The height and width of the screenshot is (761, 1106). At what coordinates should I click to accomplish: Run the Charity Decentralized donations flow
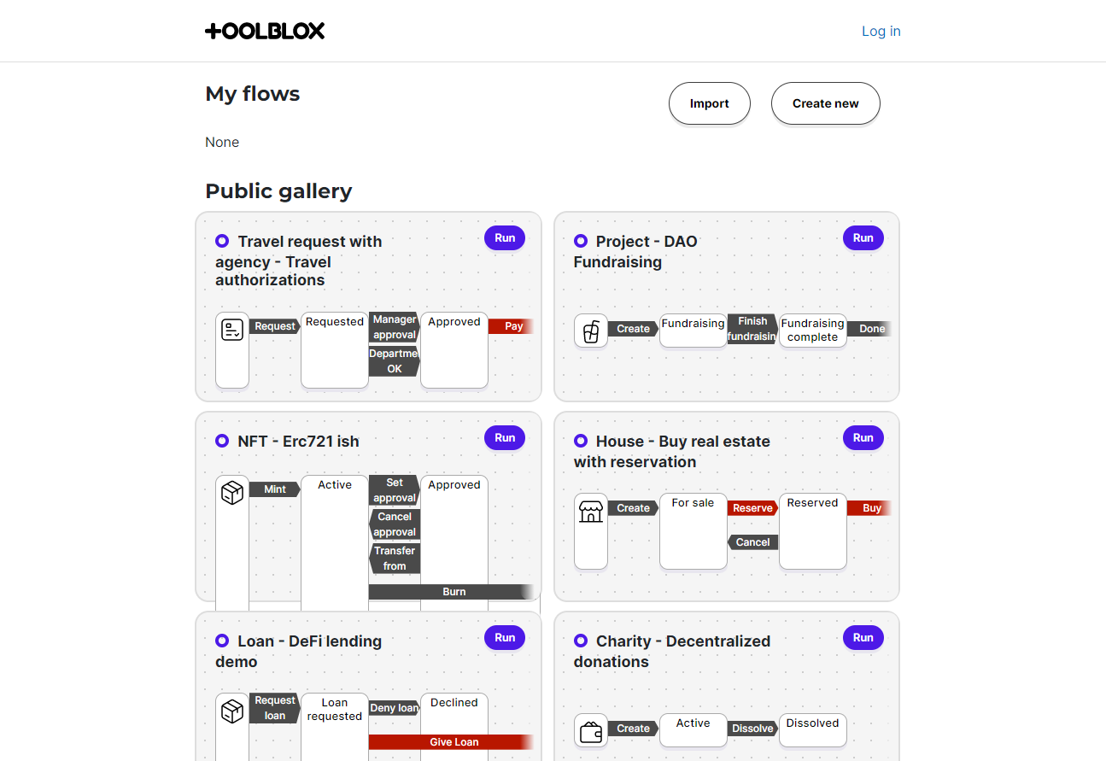click(x=863, y=638)
